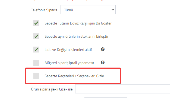Enable the Müşteri sipariş iptali yapamasır checkbox
Viewport: 171px width, 98px height.
click(36, 63)
